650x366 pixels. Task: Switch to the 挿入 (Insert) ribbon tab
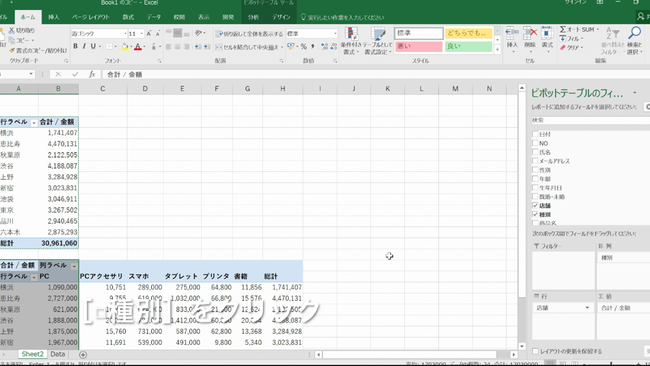53,18
